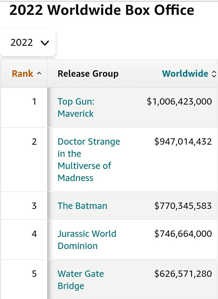Click the $947,014,432 worldwide gross cell
The height and width of the screenshot is (299, 218).
pos(183,142)
